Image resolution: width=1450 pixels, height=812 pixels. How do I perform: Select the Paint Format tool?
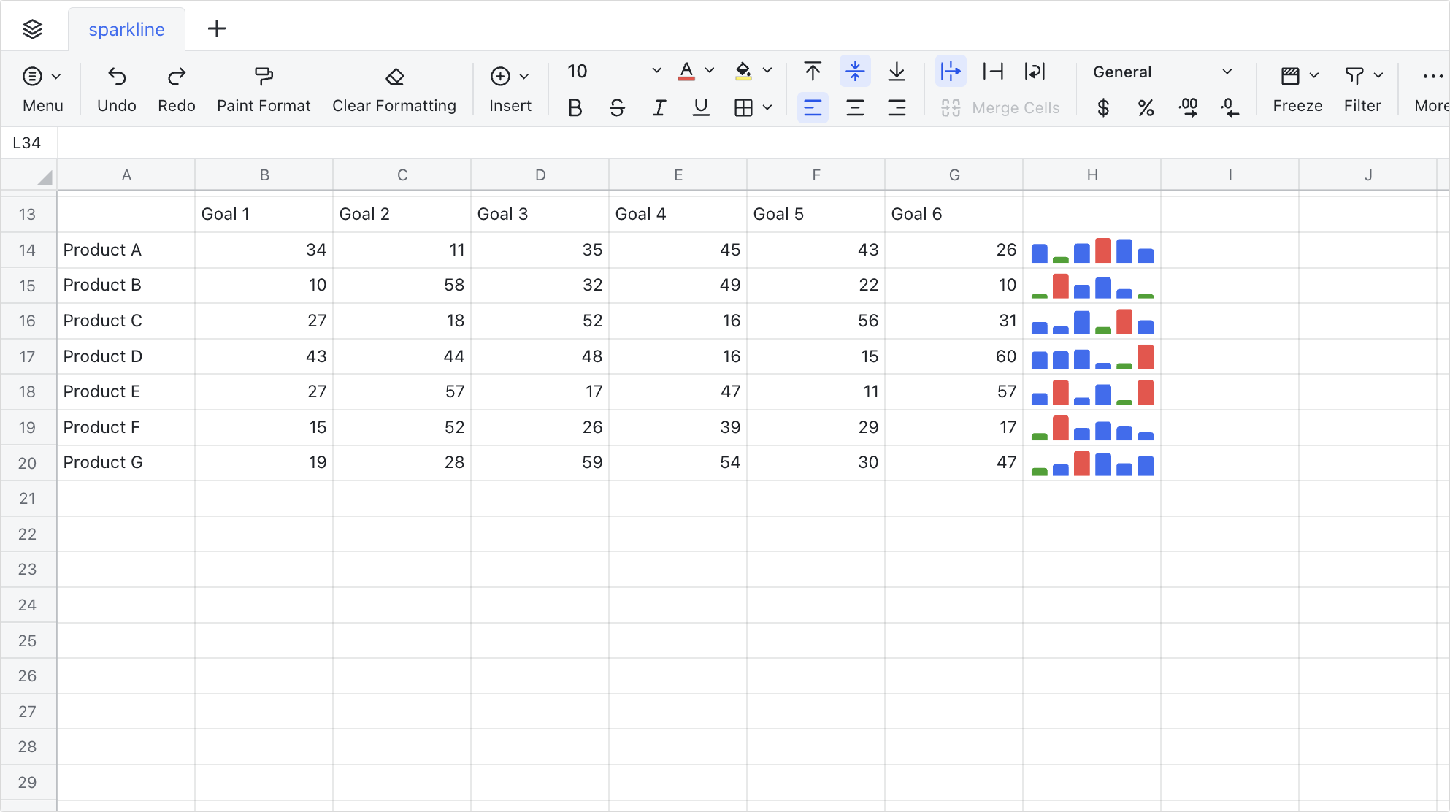[x=264, y=88]
